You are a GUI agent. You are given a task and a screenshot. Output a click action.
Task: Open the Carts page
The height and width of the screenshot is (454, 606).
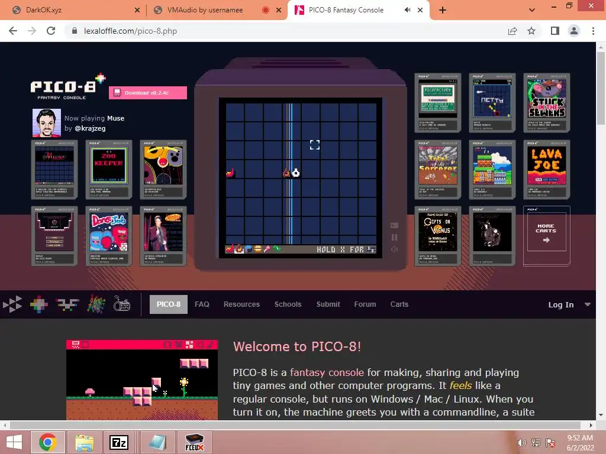tap(399, 304)
